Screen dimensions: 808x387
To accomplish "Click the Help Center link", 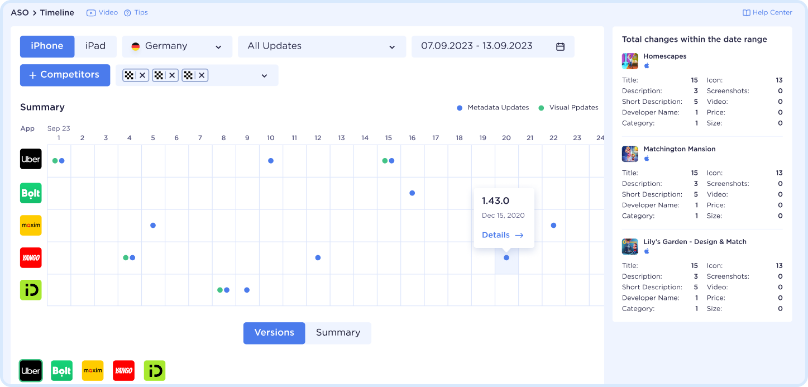I will tap(767, 13).
